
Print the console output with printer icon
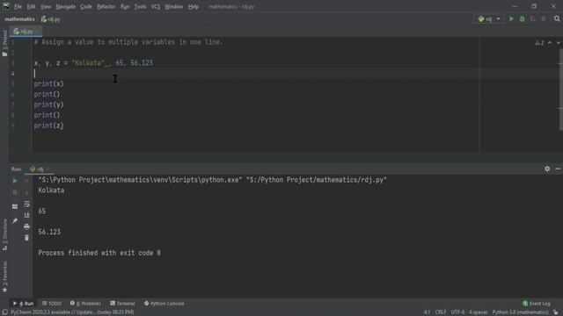tap(26, 226)
